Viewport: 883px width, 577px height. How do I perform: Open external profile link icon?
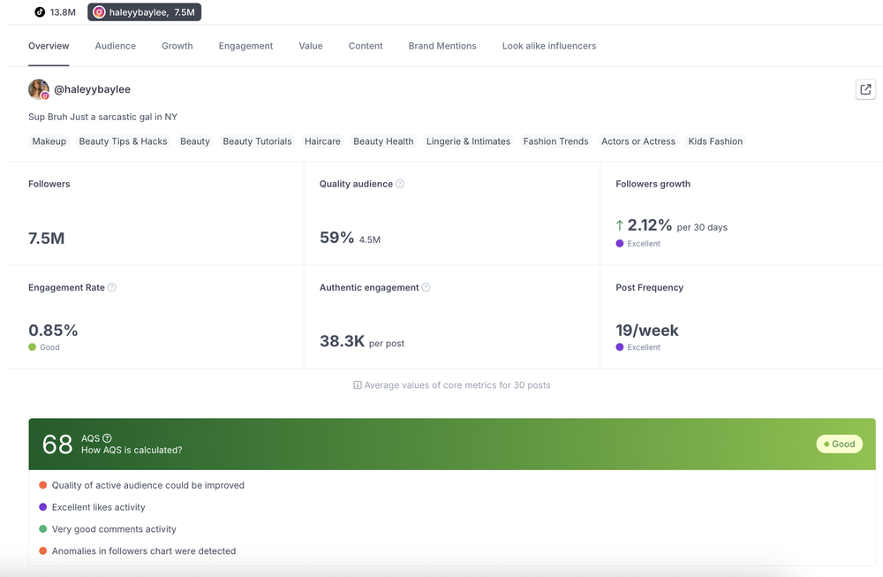[865, 89]
